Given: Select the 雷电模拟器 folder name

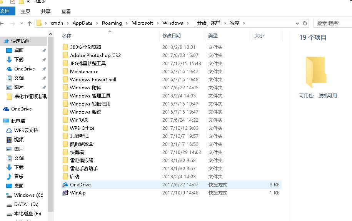Looking at the screenshot, I should pyautogui.click(x=82, y=160).
